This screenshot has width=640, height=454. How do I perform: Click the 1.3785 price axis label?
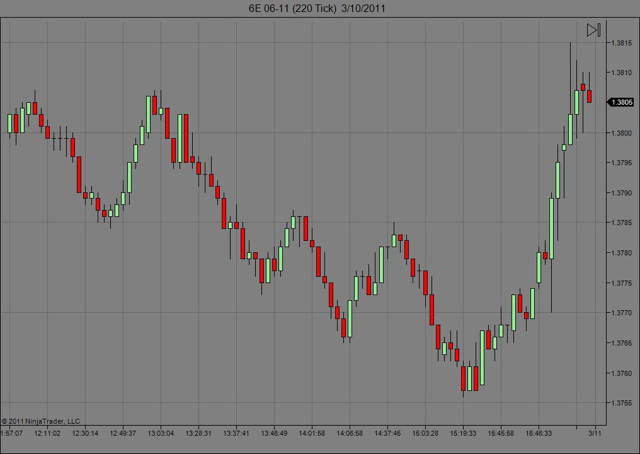pos(620,223)
